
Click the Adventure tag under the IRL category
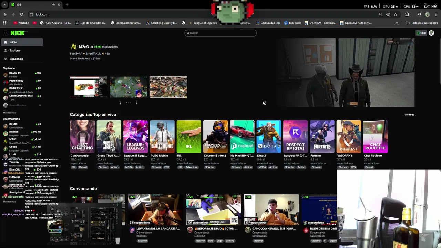(x=192, y=167)
